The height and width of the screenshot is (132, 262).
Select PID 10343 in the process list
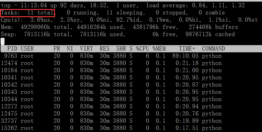(x=9, y=92)
